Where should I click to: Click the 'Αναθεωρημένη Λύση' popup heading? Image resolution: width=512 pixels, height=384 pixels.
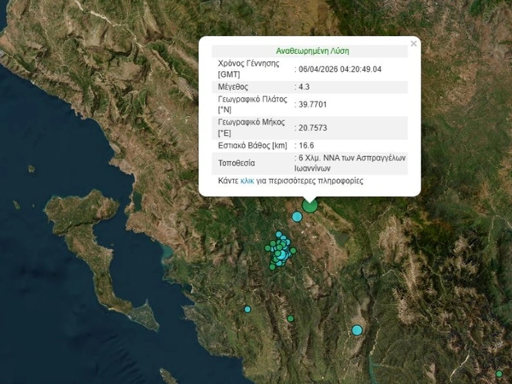[312, 50]
